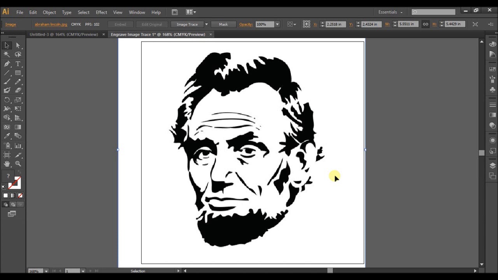This screenshot has height=280, width=498.
Task: Activate the Rotate tool
Action: click(7, 100)
